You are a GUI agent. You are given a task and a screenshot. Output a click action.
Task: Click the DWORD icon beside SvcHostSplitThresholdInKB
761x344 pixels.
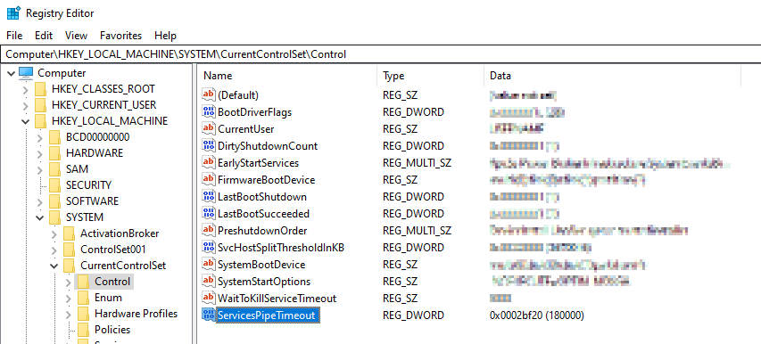click(x=209, y=248)
